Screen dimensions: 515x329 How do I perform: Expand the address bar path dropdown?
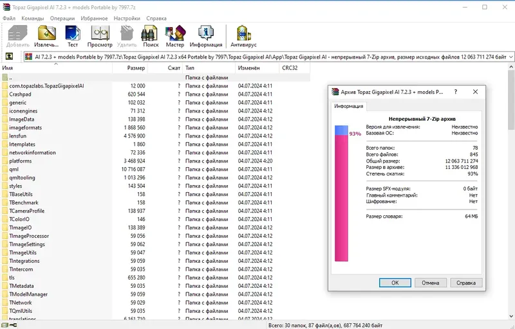510,57
